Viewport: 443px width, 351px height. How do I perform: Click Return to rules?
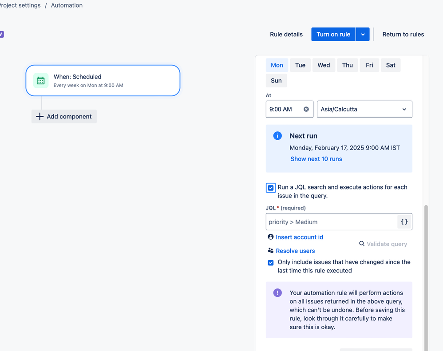[403, 35]
